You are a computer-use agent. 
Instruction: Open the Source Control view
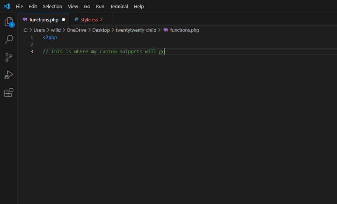click(x=9, y=57)
